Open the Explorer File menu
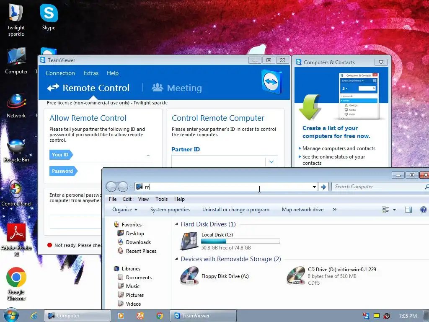This screenshot has height=322, width=429. click(x=113, y=199)
